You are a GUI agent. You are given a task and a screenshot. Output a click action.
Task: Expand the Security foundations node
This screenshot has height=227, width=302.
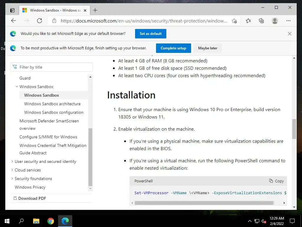point(12,179)
